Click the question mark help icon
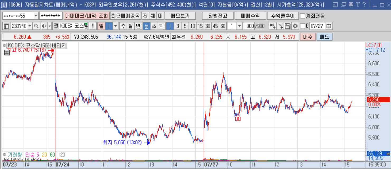Viewport: 391px width, 169px height. click(364, 4)
